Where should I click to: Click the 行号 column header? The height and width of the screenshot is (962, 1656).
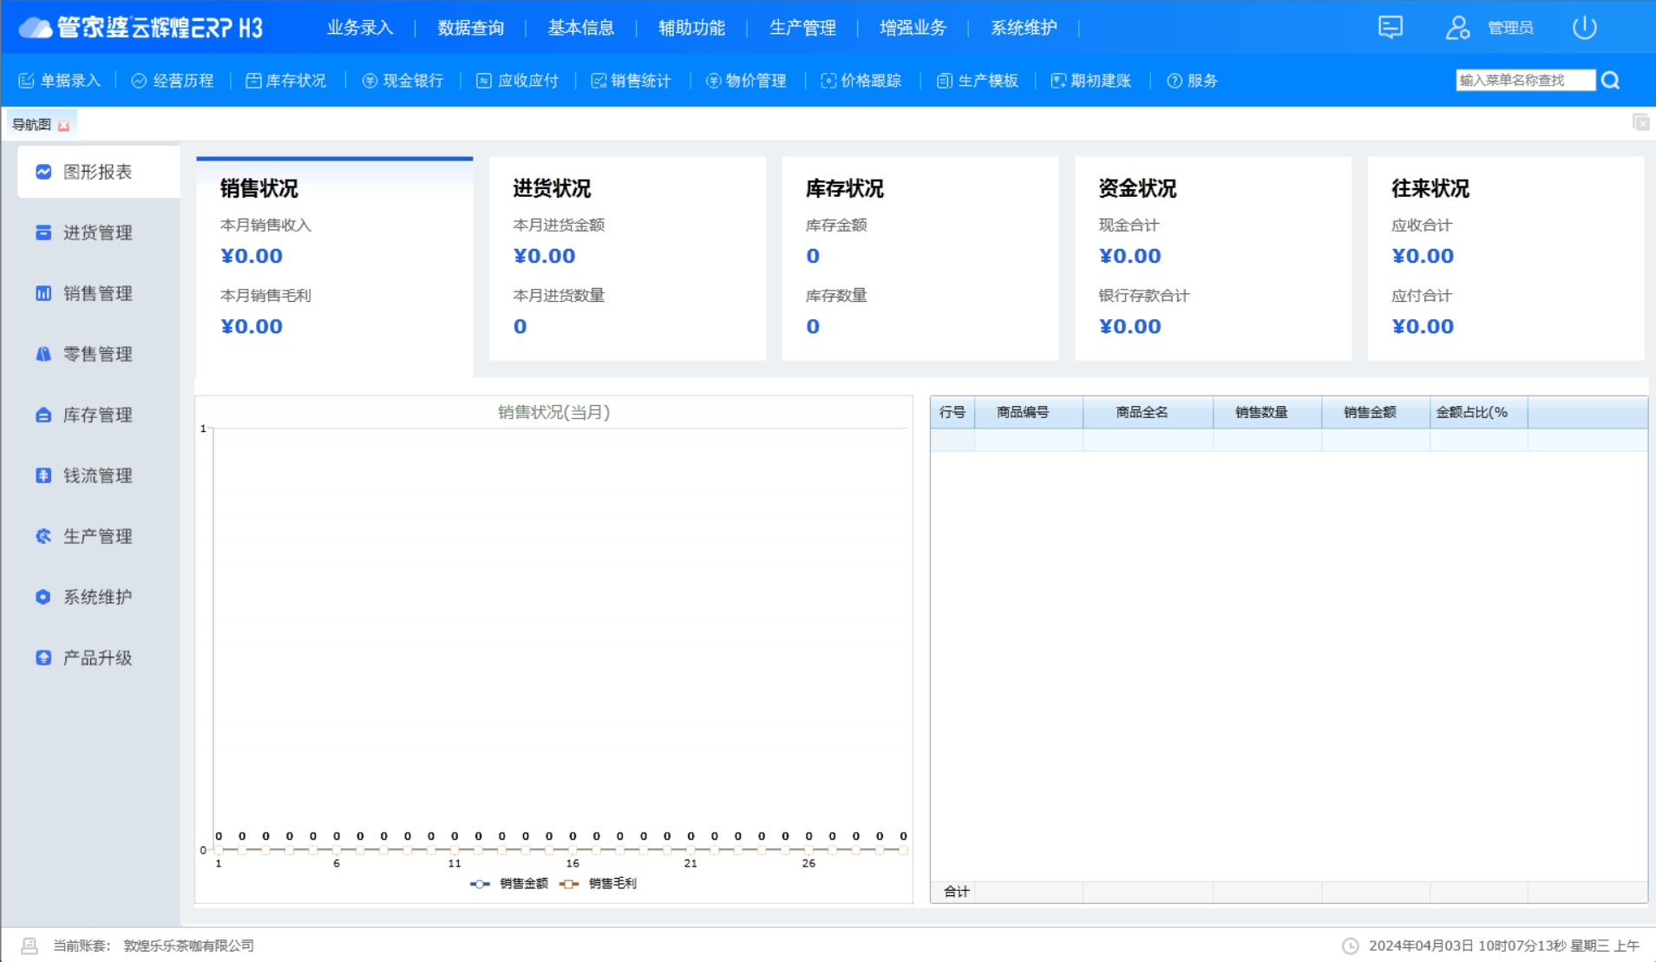click(x=952, y=412)
